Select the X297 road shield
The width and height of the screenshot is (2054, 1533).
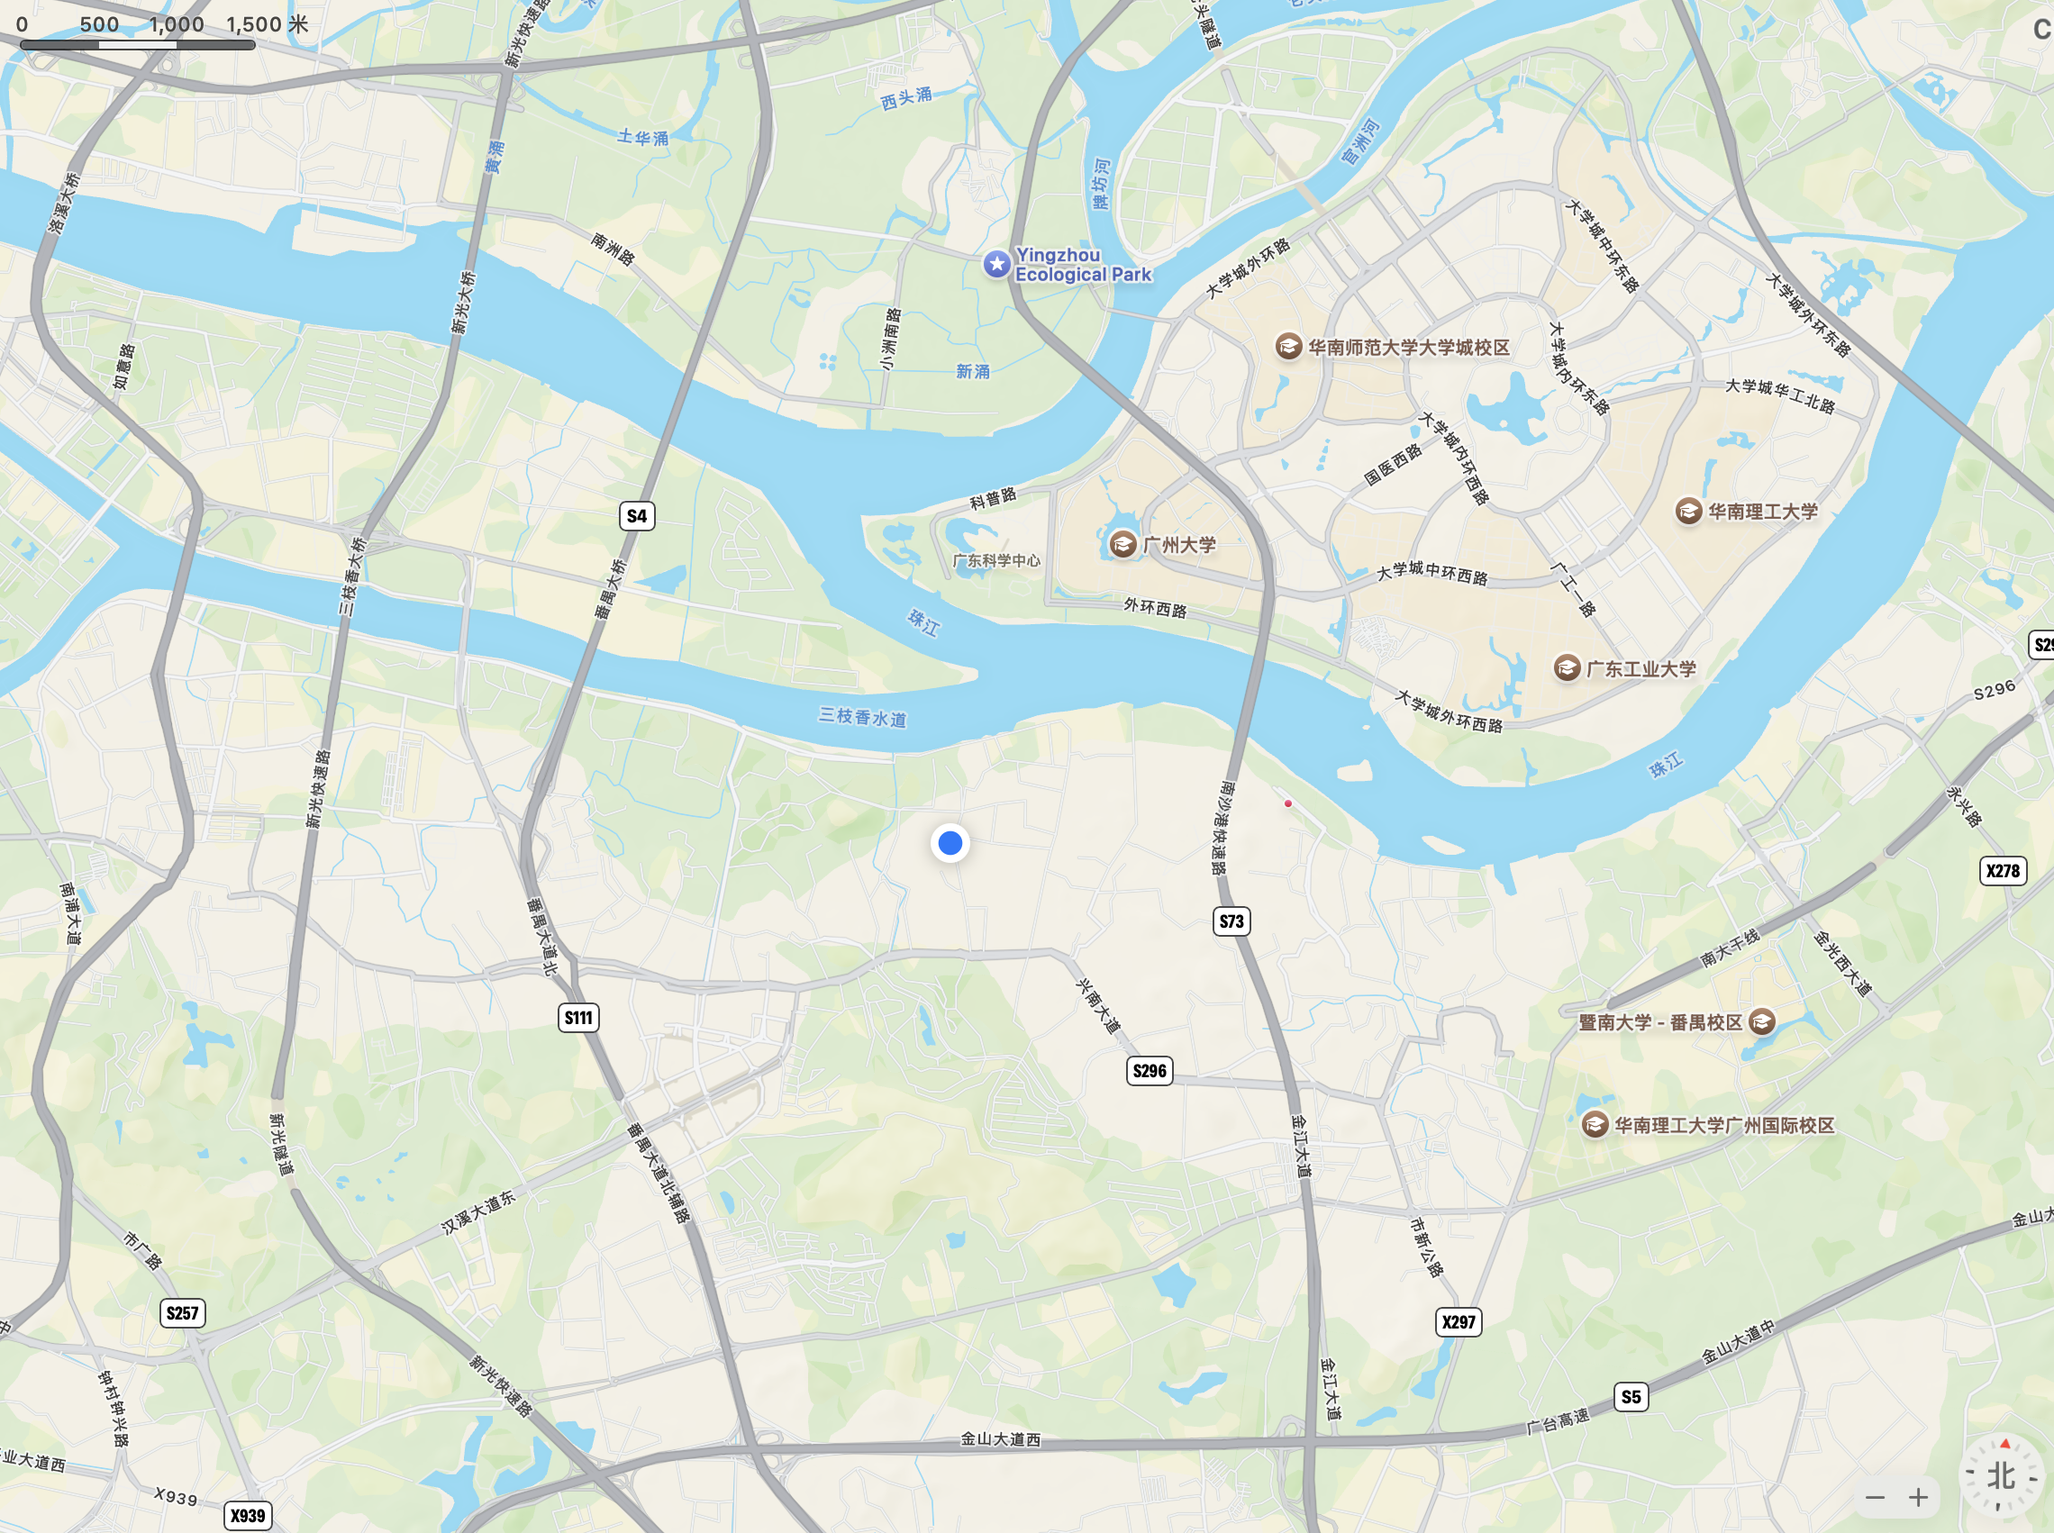[x=1459, y=1321]
